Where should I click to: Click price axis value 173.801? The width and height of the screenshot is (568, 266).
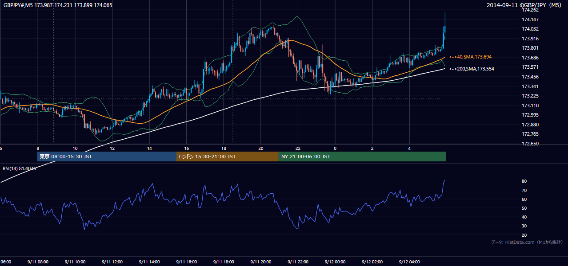(530, 48)
